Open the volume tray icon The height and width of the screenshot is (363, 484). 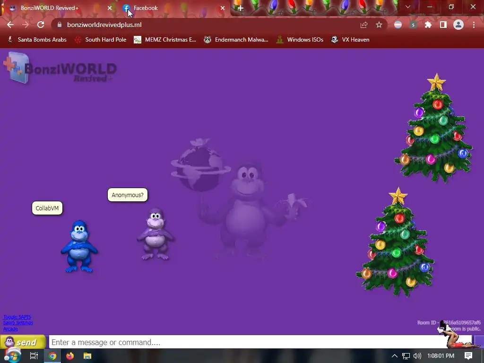pos(417,356)
